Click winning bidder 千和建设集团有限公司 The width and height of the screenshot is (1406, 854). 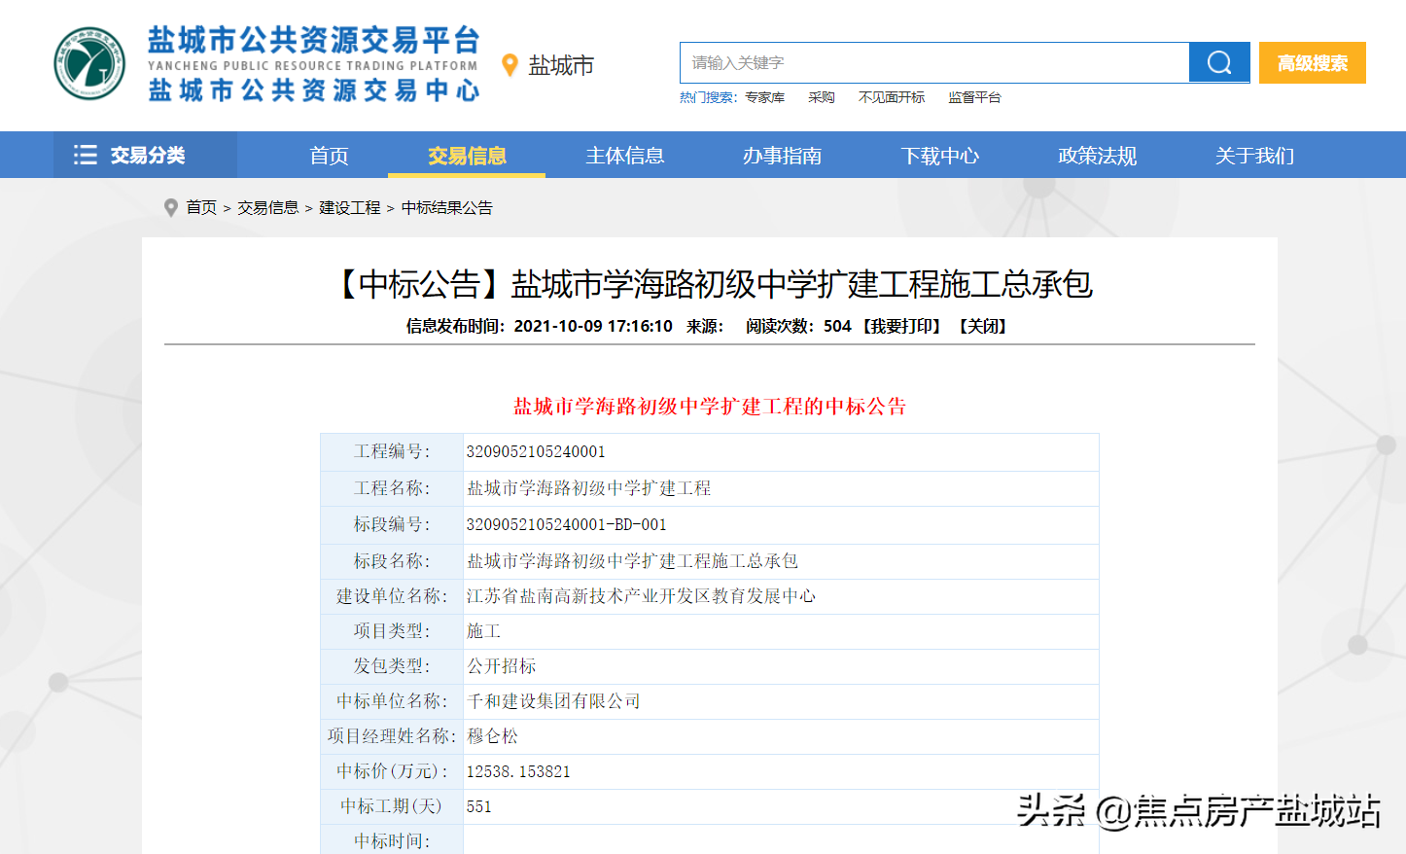coord(553,700)
